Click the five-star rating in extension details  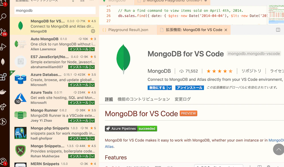220,71
